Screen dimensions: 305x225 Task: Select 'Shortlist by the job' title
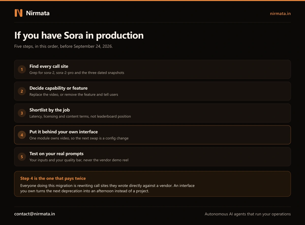pos(50,110)
